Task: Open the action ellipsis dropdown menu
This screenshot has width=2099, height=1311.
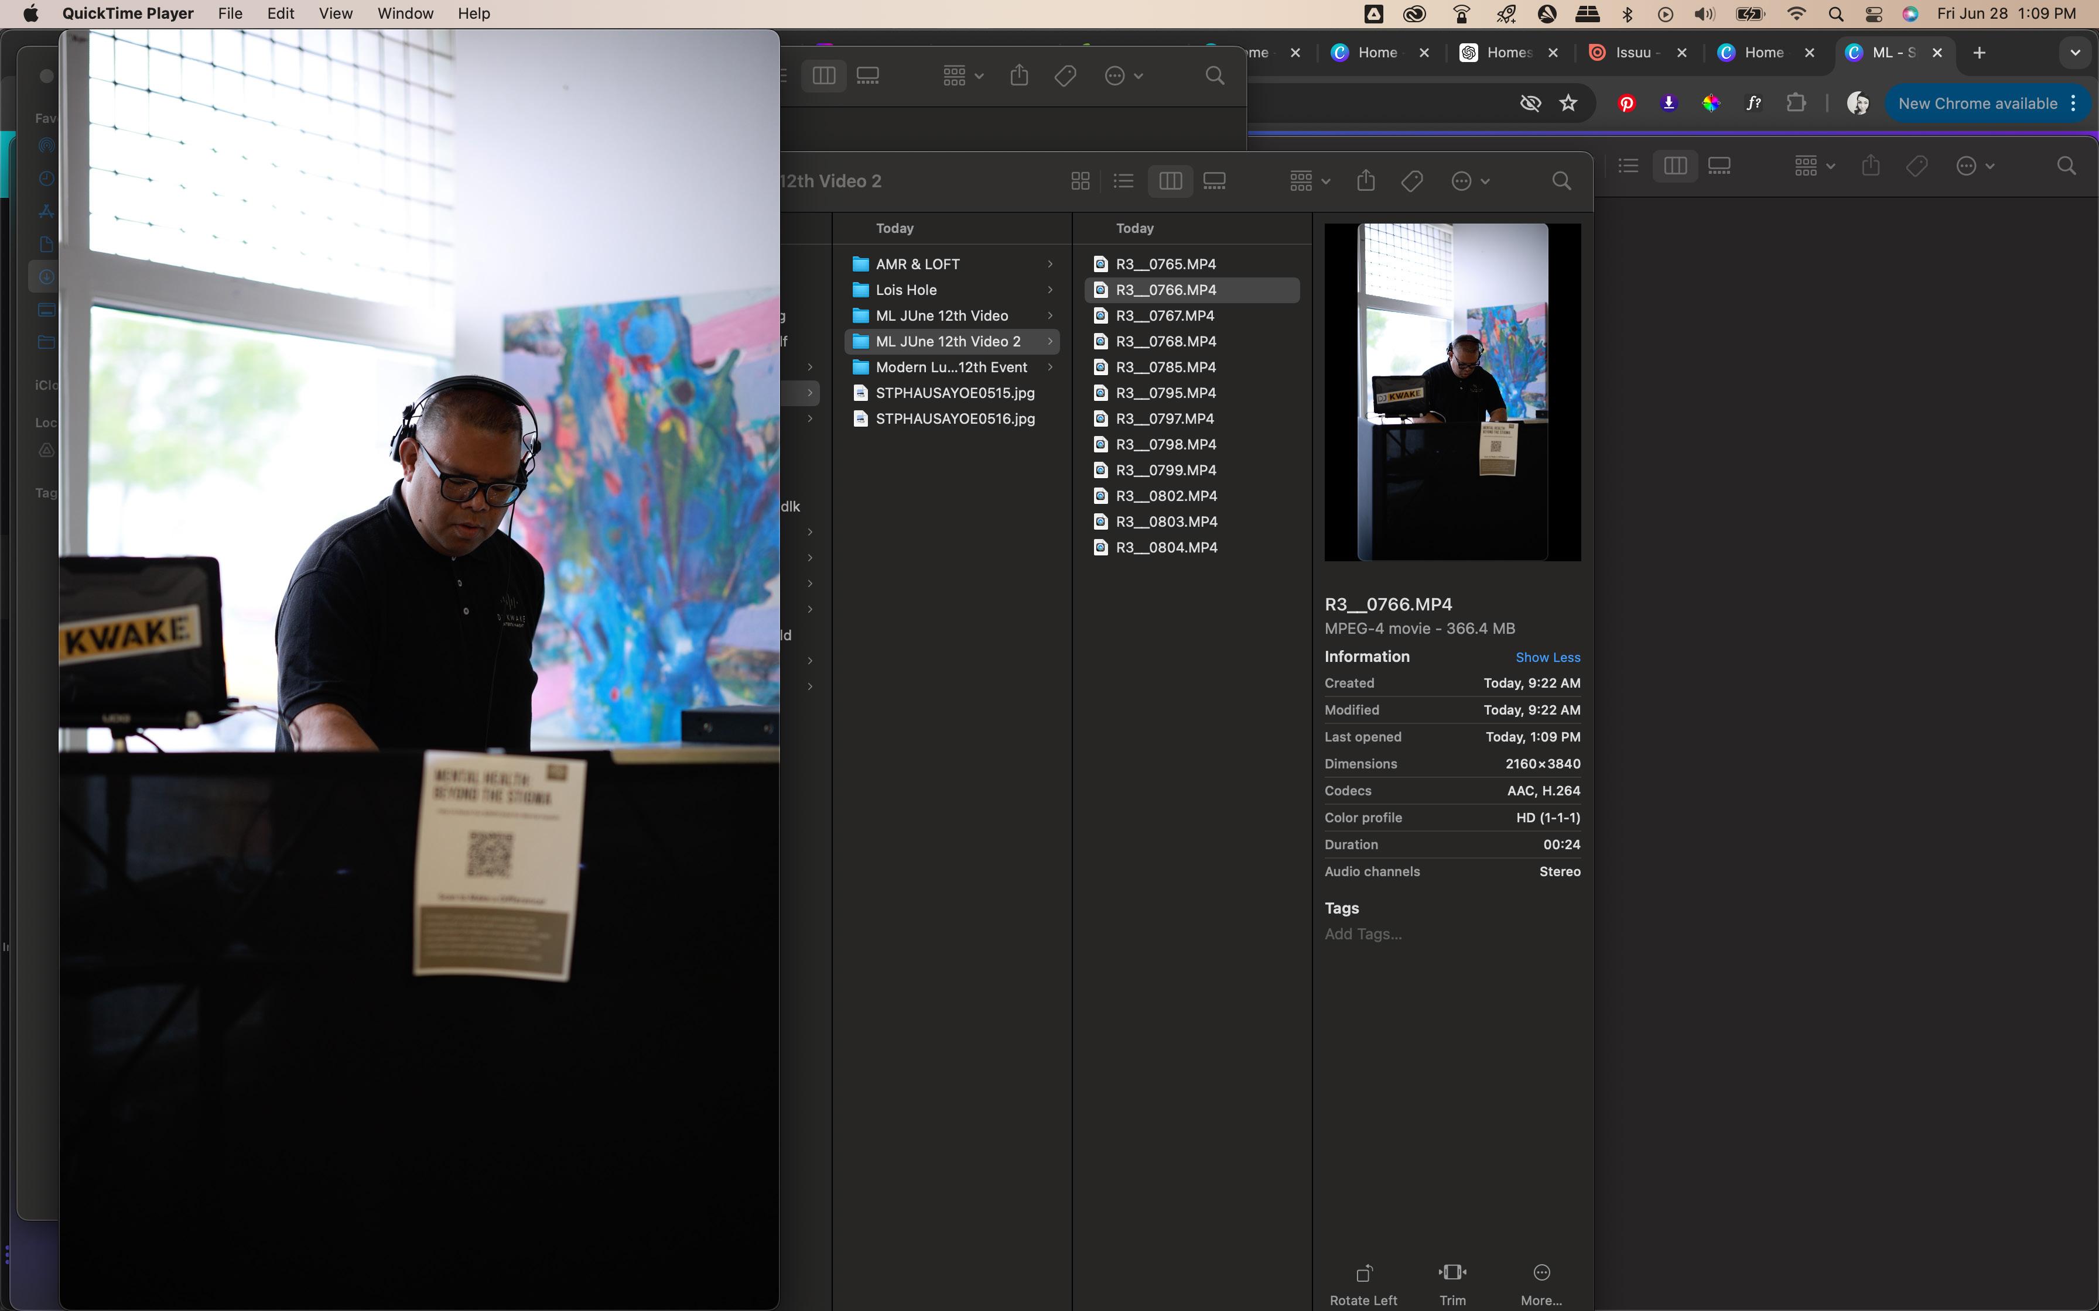Action: point(1469,180)
